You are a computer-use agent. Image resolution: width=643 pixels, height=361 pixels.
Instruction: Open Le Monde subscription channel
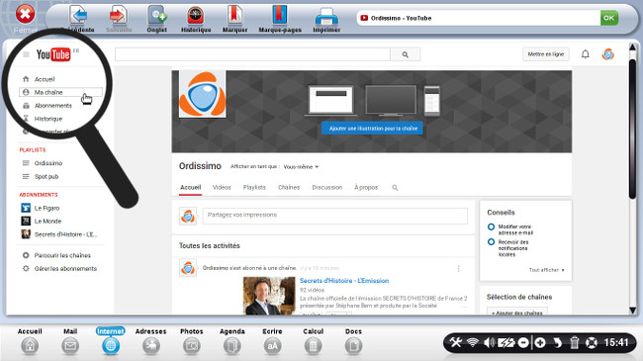pos(47,222)
